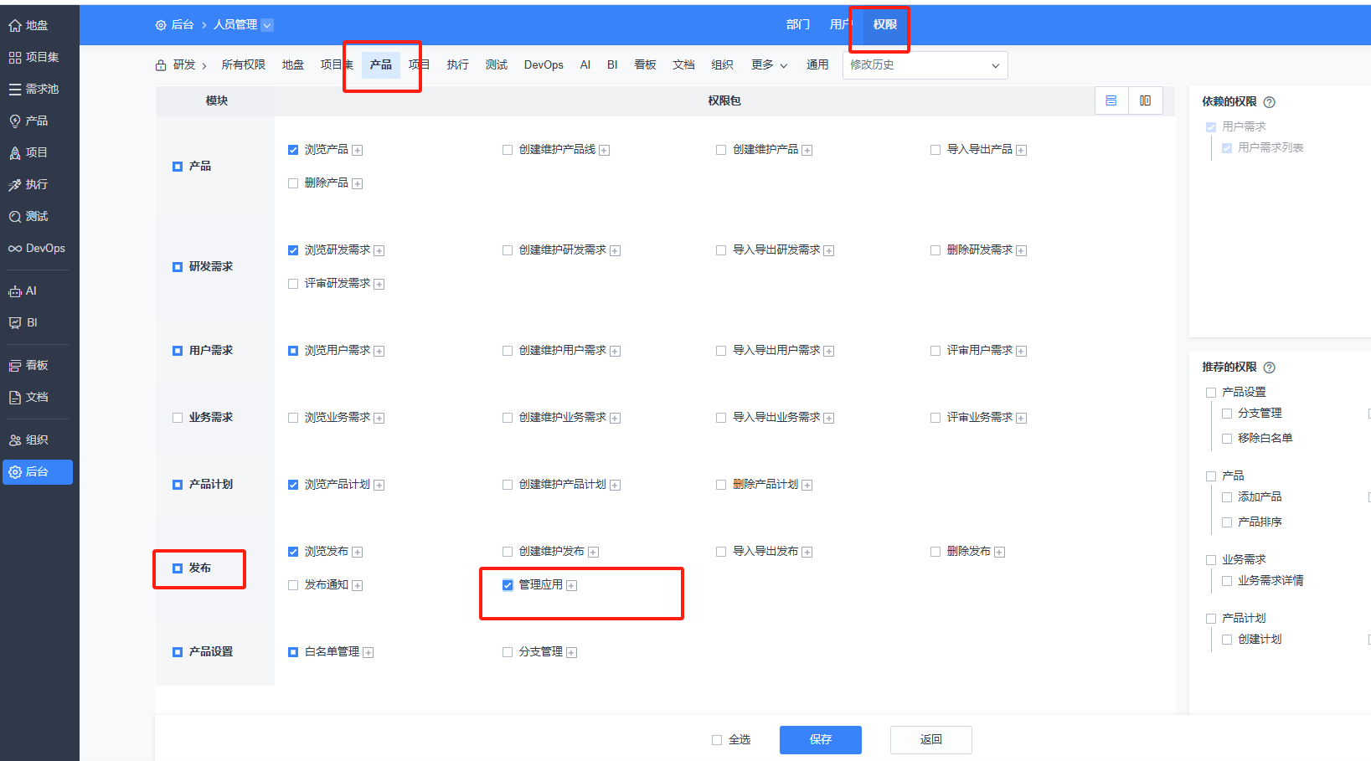Check 移除白名单 in recommended permissions

pyautogui.click(x=1227, y=439)
